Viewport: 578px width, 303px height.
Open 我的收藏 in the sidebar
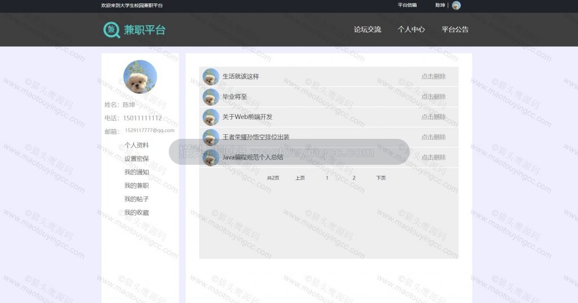click(137, 212)
